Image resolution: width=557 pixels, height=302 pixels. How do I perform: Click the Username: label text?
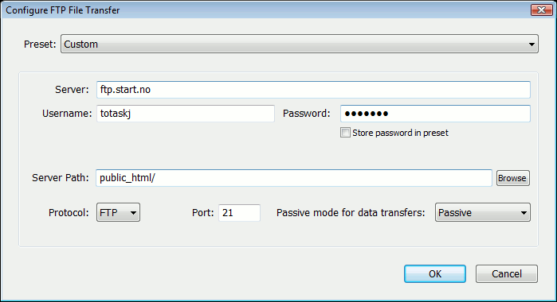coord(67,114)
